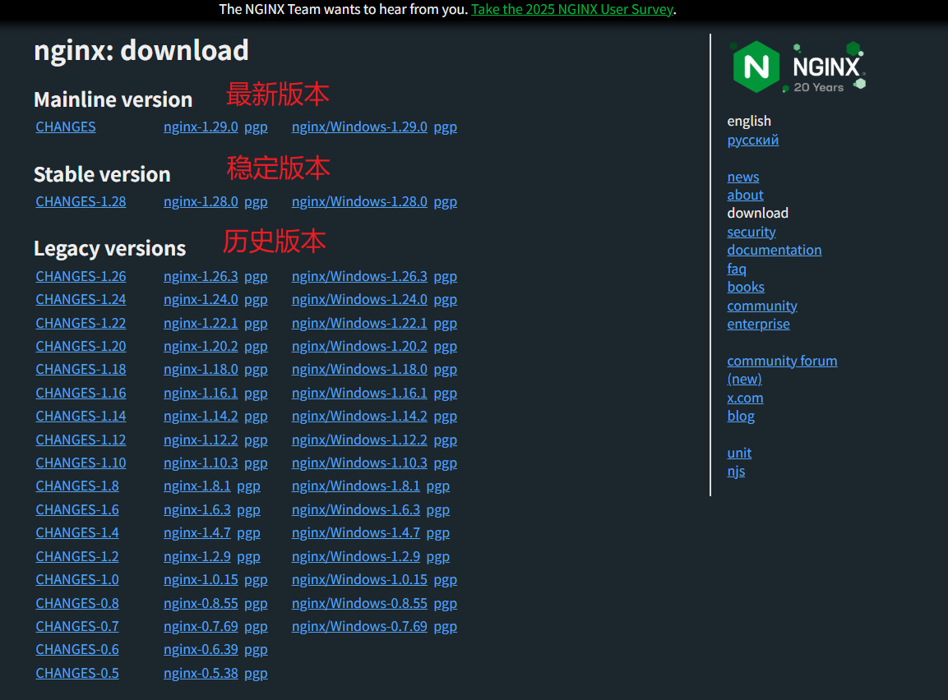Download the oldest release nginx-0.5.38
The image size is (948, 700).
tap(201, 673)
